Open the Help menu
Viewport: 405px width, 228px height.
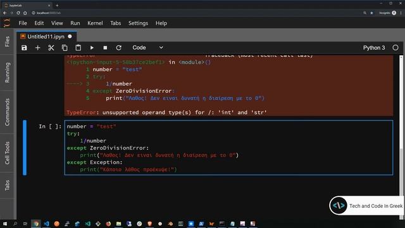tap(161, 23)
